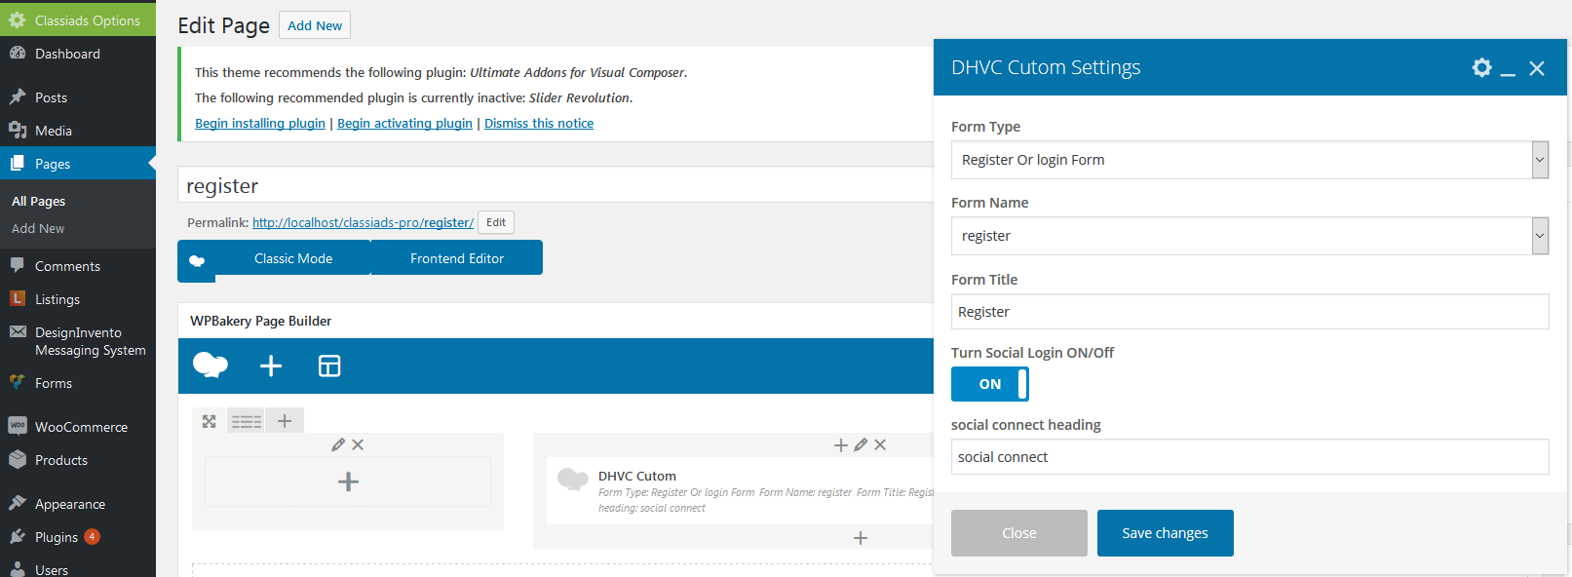Click the plus icon above the DHVC Cutom element
Screen dimensions: 1572x577
coord(841,444)
